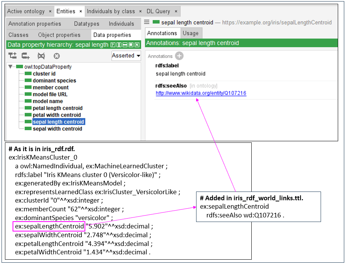This screenshot has height=265, width=345.
Task: Click the green icon beside member count
Action: (28, 87)
